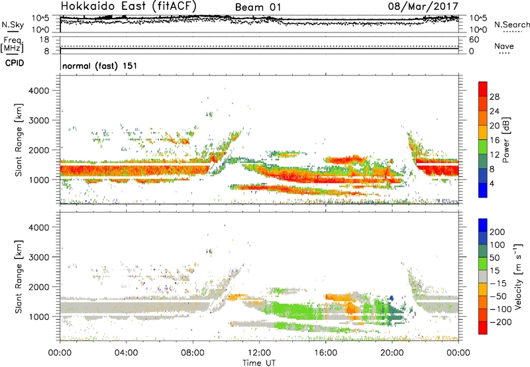This screenshot has width=530, height=367.
Task: Click the '3000' tick on power panel
Action: (x=39, y=121)
